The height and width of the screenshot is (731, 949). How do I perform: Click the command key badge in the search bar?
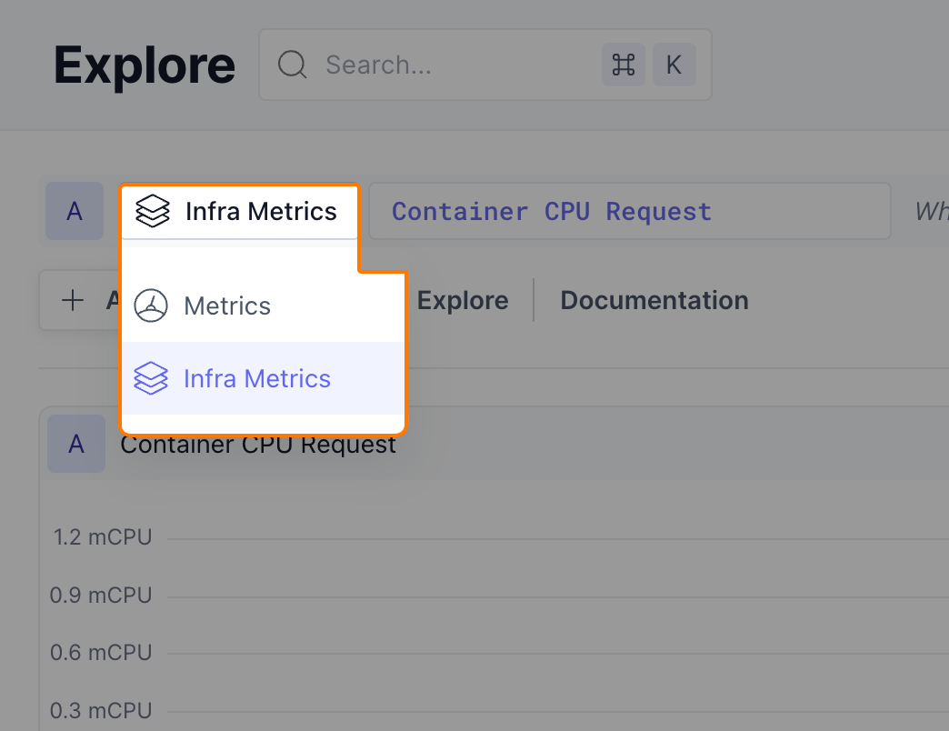click(x=624, y=65)
